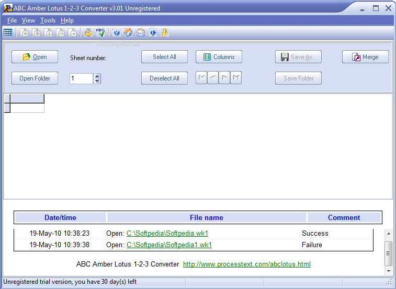Click the export to HTML document icon
This screenshot has width=396, height=289.
coord(60,32)
